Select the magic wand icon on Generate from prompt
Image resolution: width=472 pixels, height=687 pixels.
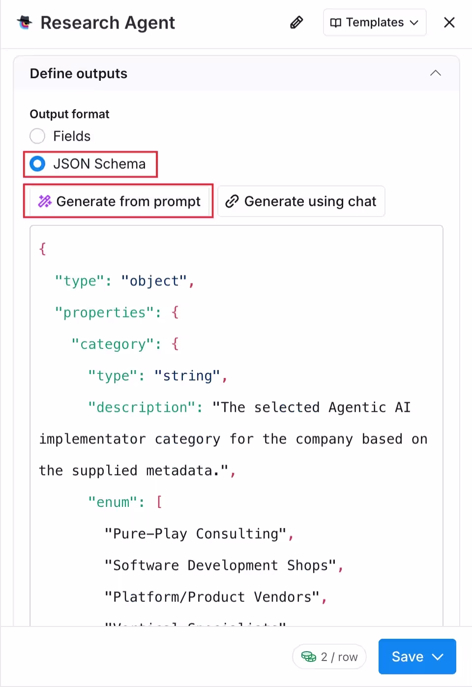[x=44, y=201]
